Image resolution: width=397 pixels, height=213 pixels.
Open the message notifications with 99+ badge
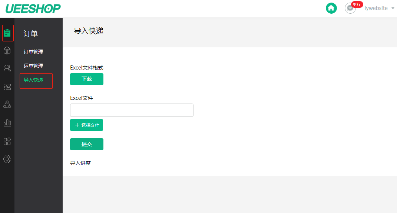click(x=351, y=8)
